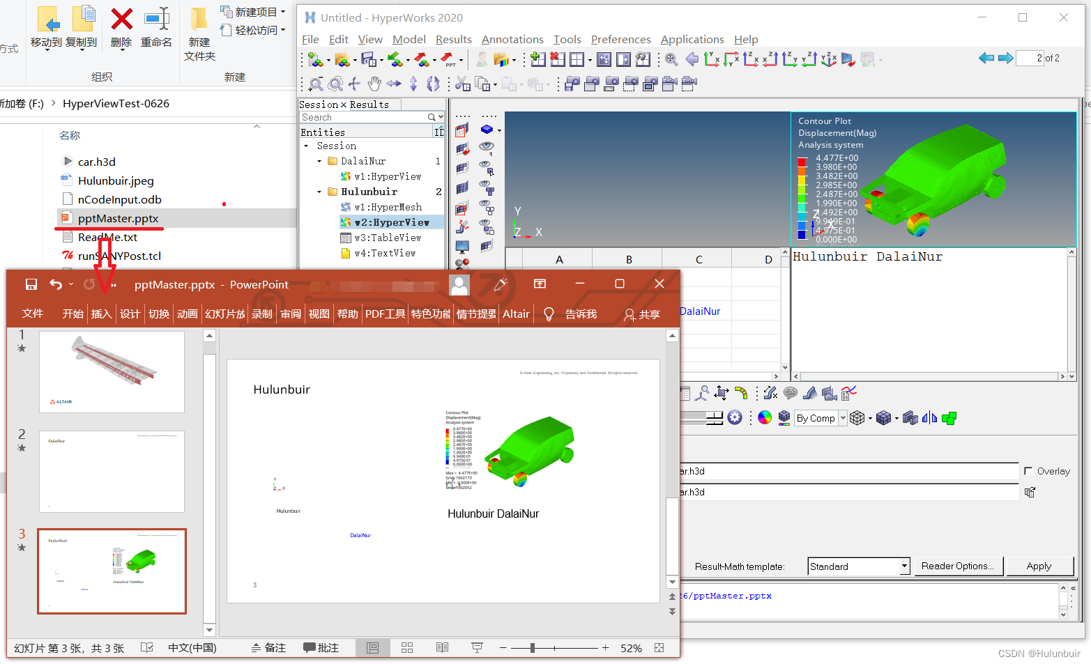
Task: Click the 共享 (Share) button in PowerPoint
Action: coord(642,314)
